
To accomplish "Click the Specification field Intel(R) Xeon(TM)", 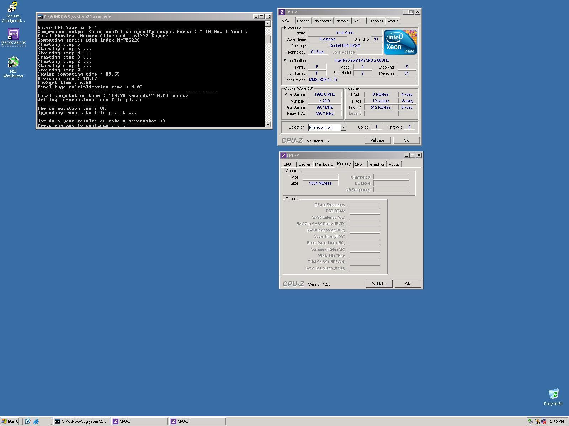I will (362, 60).
